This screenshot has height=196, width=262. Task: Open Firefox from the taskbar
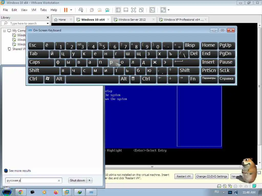click(56, 192)
